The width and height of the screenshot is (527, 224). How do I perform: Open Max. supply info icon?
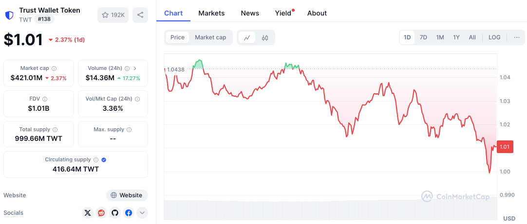point(129,129)
